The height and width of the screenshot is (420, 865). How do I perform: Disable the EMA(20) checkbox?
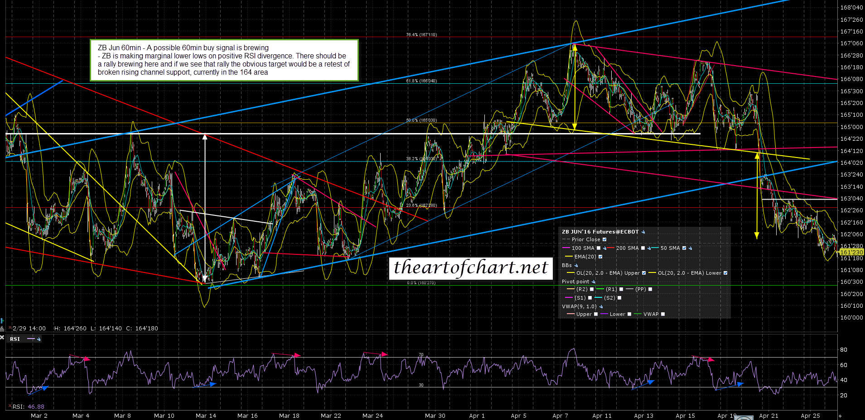(600, 257)
